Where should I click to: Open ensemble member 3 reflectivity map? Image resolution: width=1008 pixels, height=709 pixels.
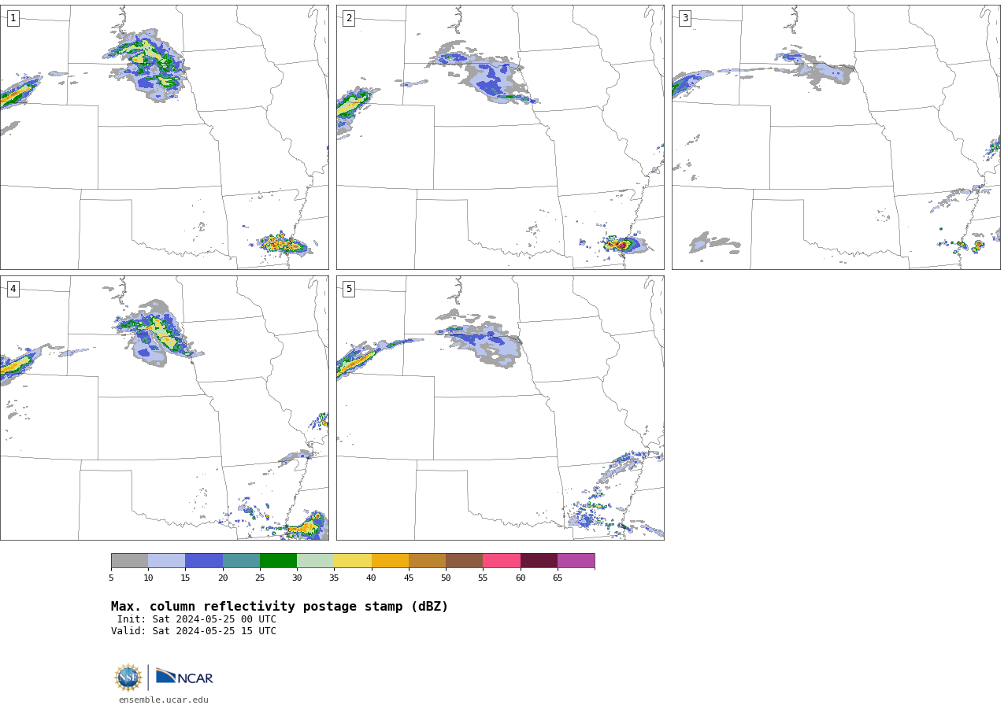pyautogui.click(x=836, y=137)
